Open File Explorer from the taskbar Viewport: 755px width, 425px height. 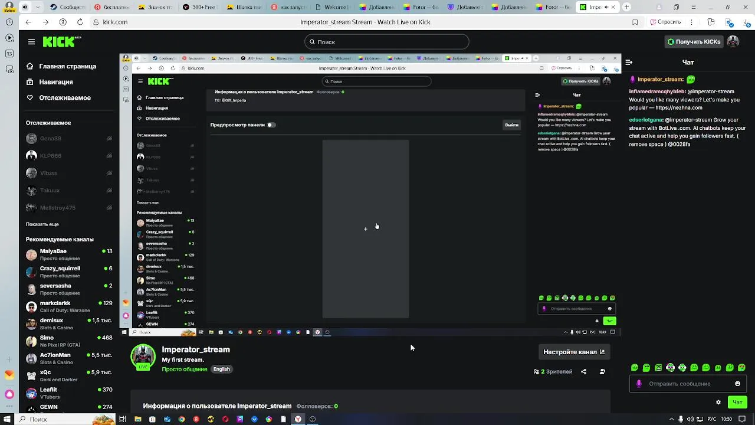pyautogui.click(x=137, y=419)
